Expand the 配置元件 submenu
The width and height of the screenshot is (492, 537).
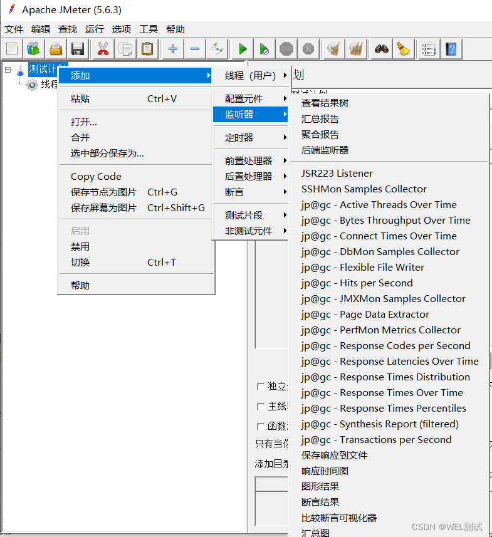251,98
